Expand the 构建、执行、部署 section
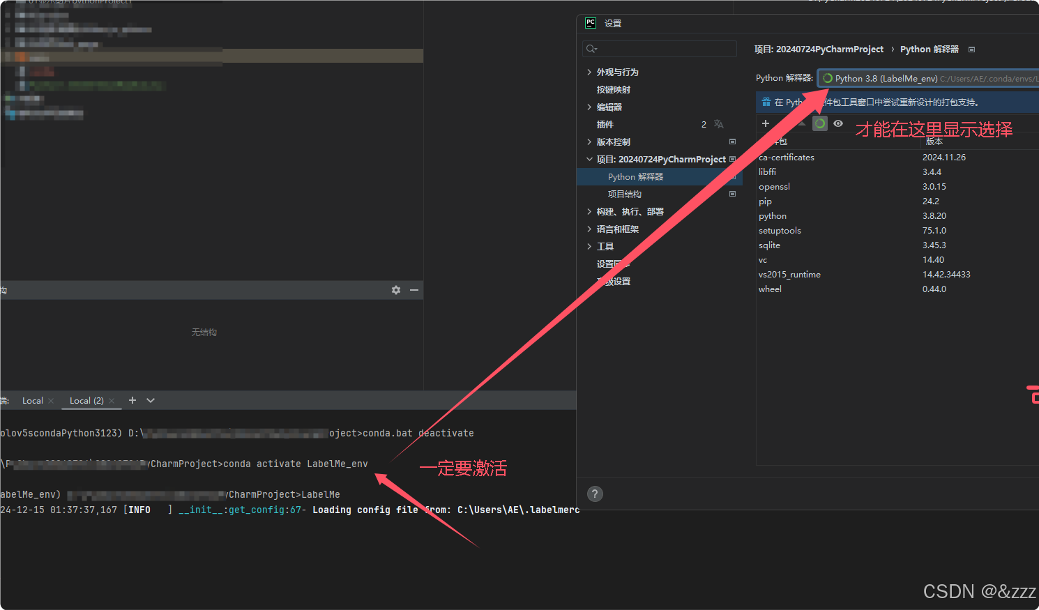 (589, 211)
